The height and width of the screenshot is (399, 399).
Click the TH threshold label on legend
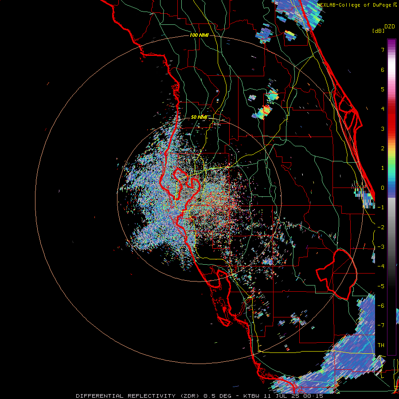click(381, 345)
